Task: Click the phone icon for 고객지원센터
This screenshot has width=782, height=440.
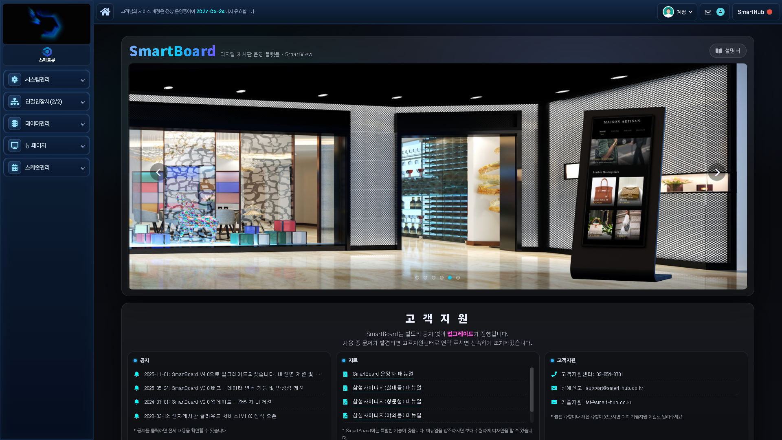Action: coord(554,374)
